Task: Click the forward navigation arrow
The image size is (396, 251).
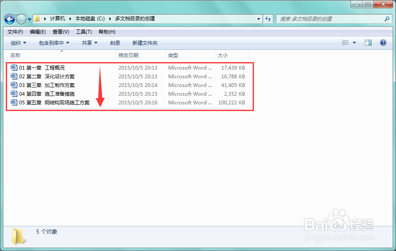Action: pos(20,19)
